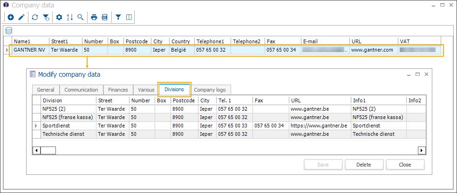Click the plain funnel filter icon
The height and width of the screenshot is (193, 457).
point(118,18)
